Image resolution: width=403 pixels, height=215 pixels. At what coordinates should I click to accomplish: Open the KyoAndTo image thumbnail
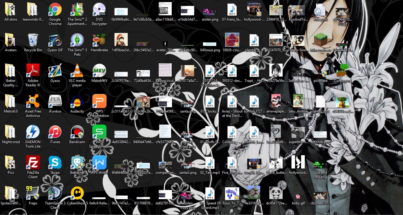298,10
